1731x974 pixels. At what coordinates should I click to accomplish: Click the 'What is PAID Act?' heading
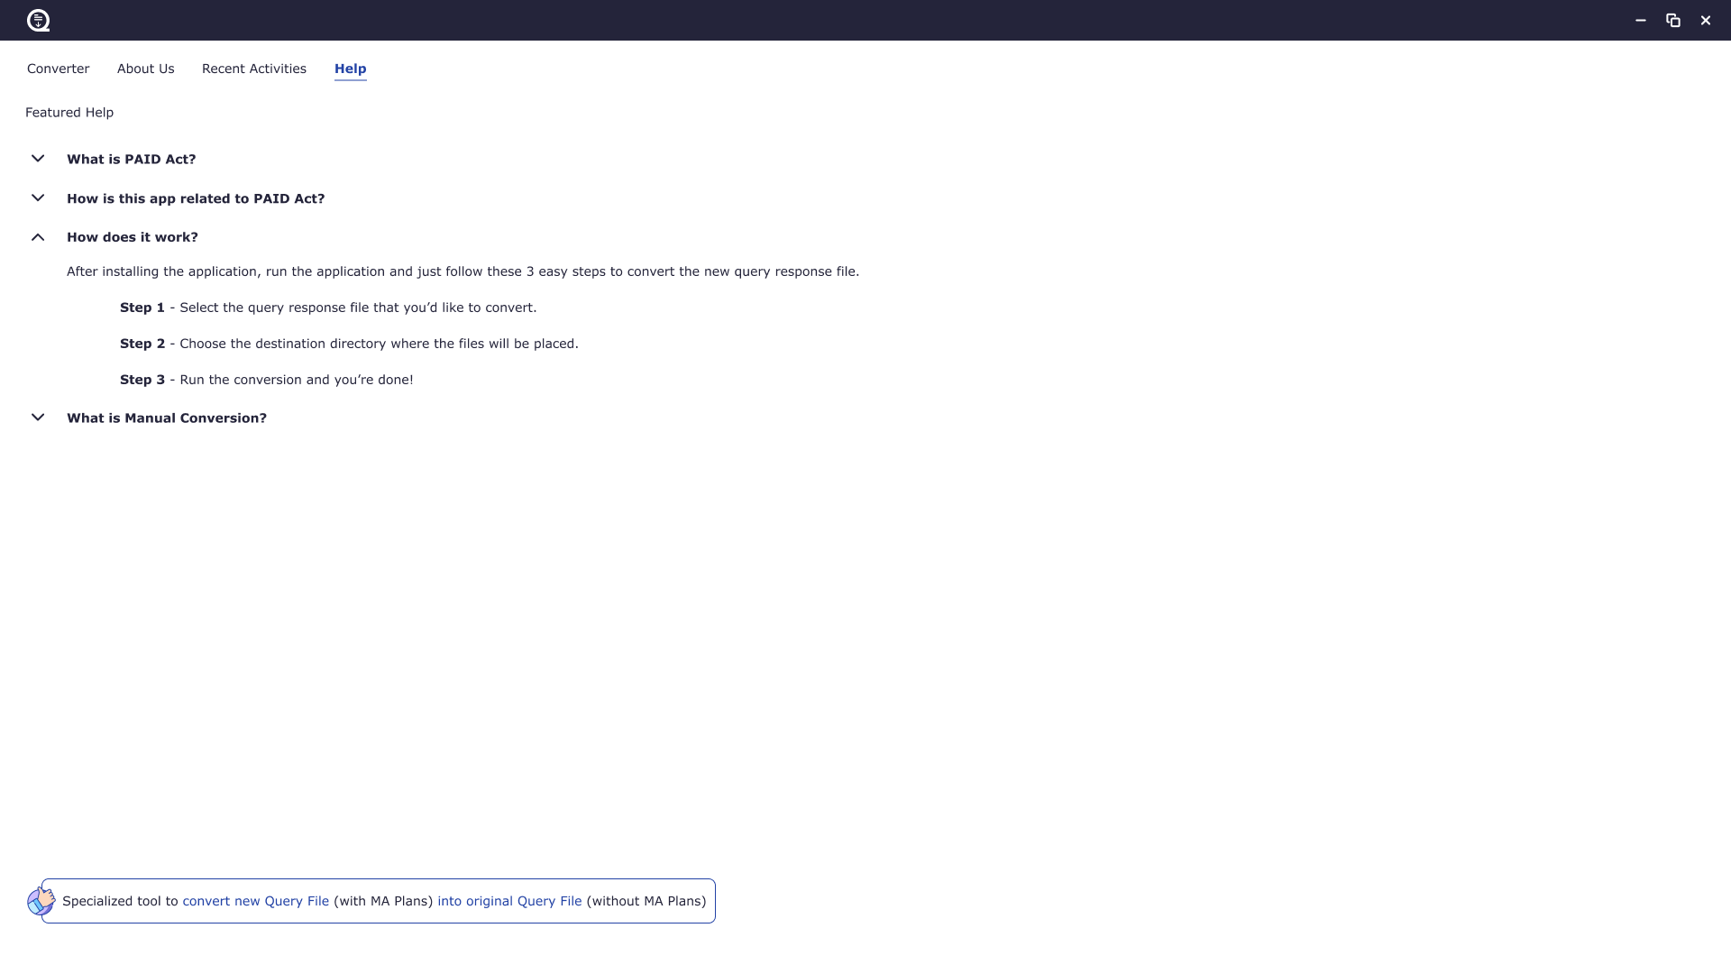[132, 159]
